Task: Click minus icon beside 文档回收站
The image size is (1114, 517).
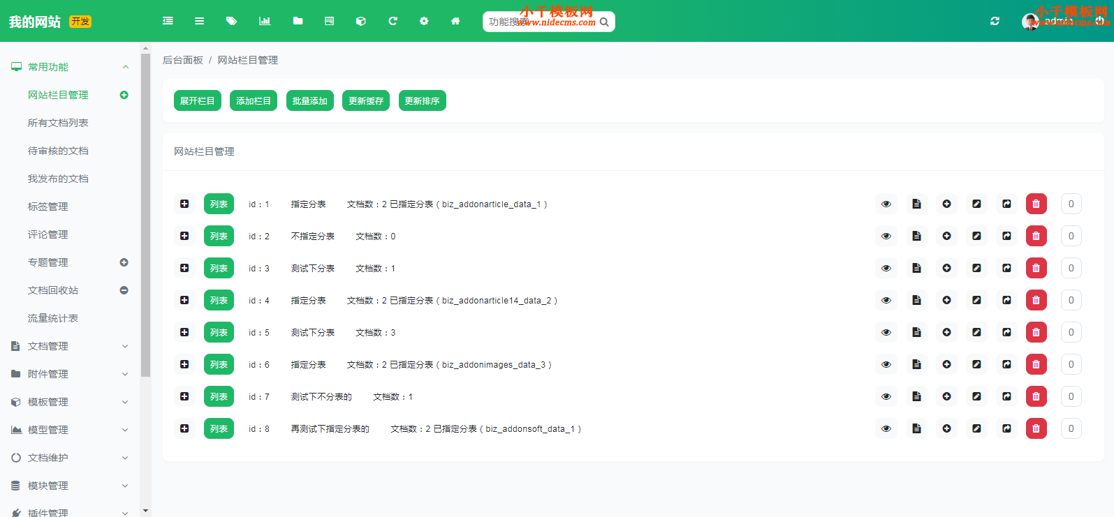Action: coord(124,290)
